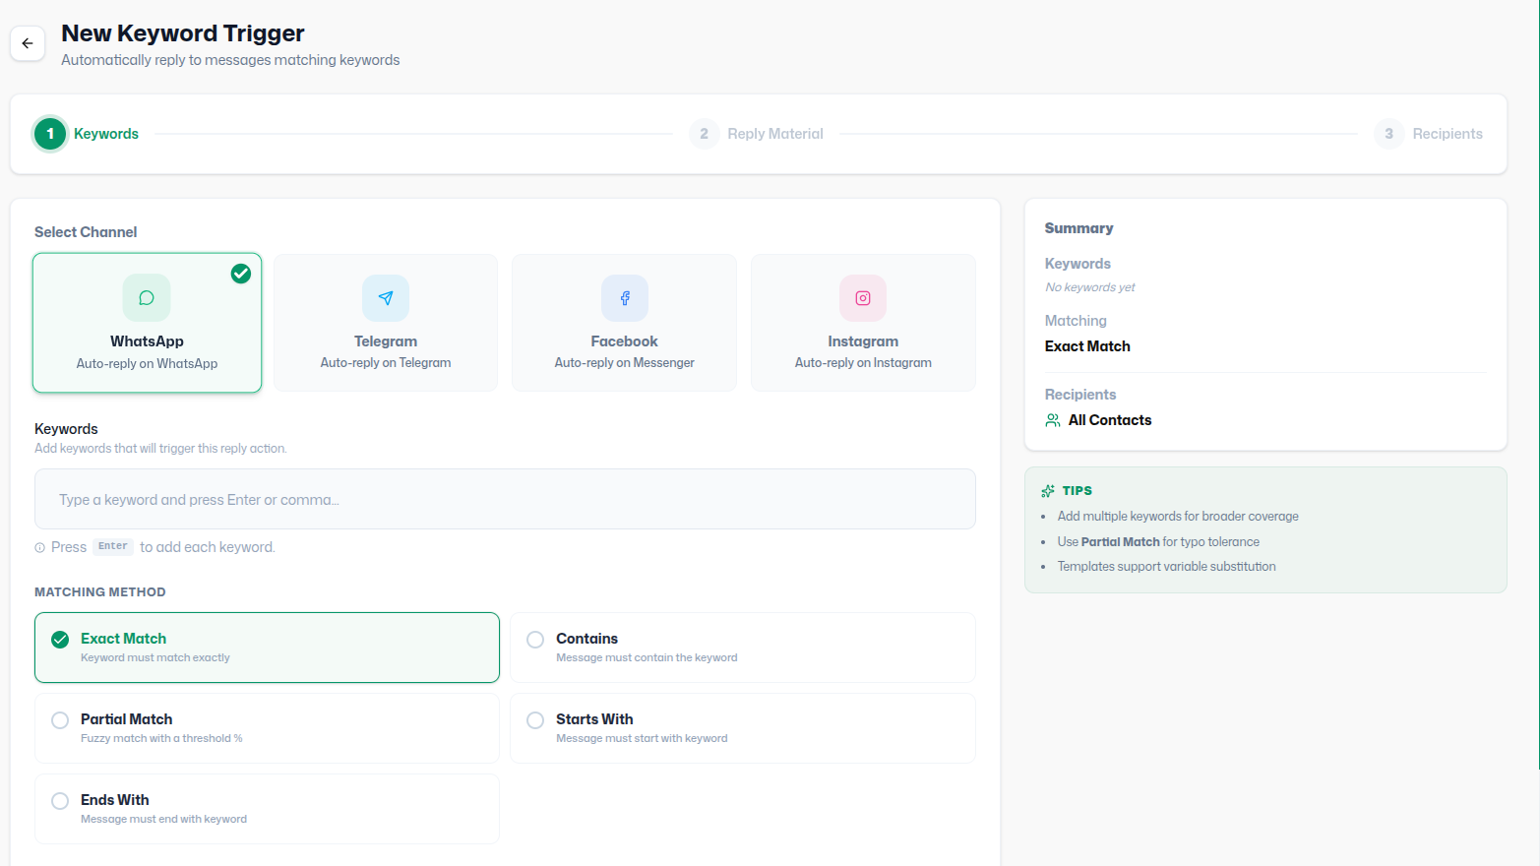Click the Tips sparkle icon
1540x866 pixels.
(1048, 491)
